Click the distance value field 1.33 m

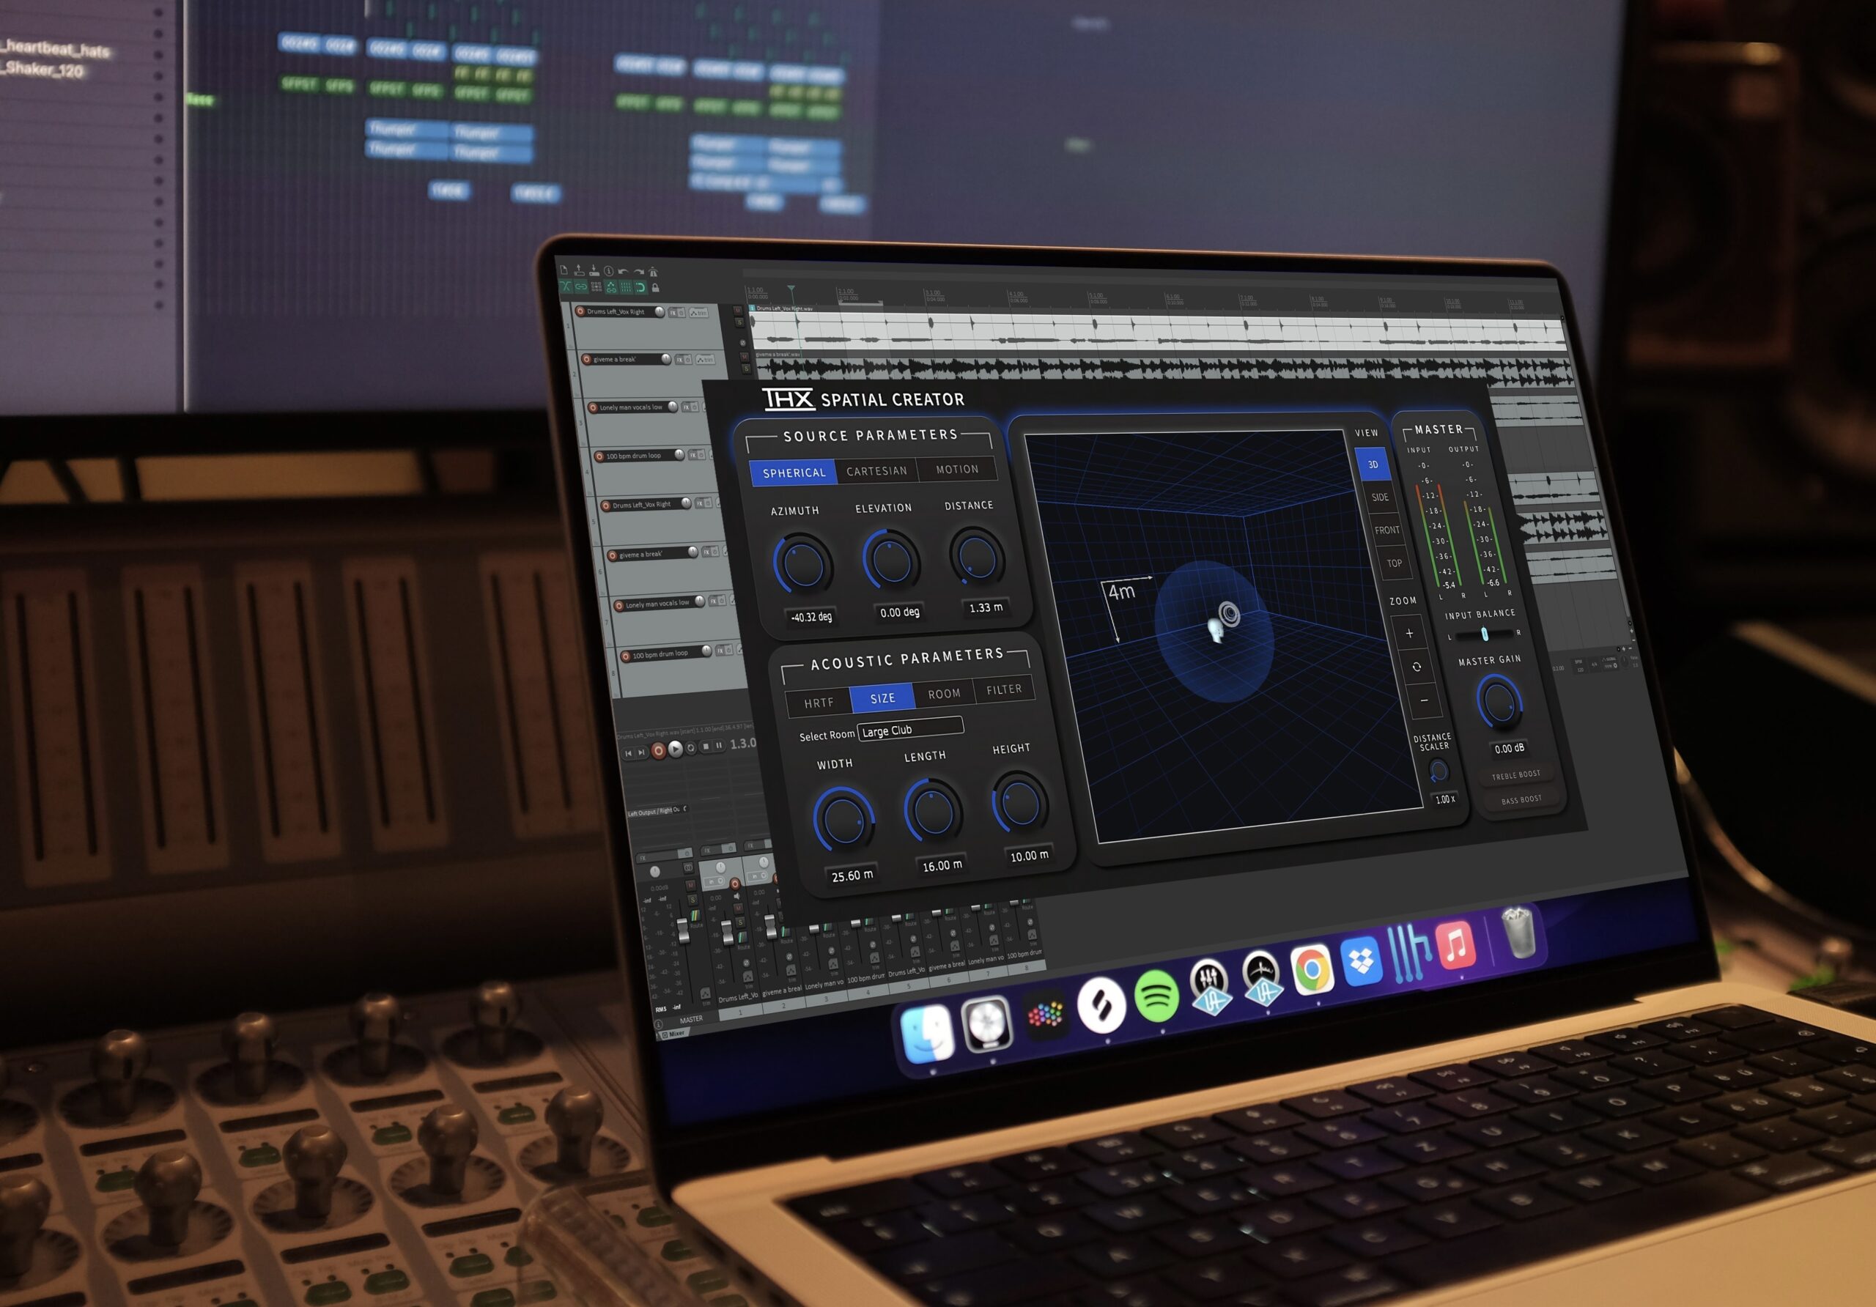986,607
